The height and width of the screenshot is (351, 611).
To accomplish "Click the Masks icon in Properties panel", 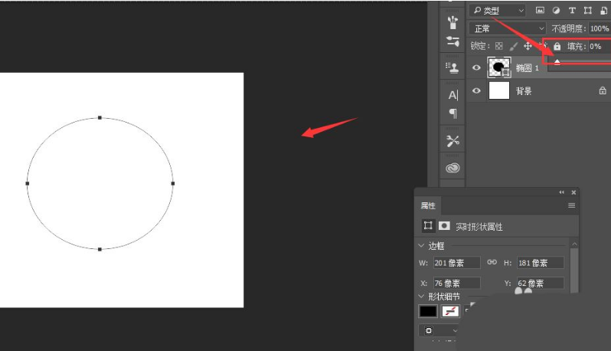I will (x=444, y=226).
